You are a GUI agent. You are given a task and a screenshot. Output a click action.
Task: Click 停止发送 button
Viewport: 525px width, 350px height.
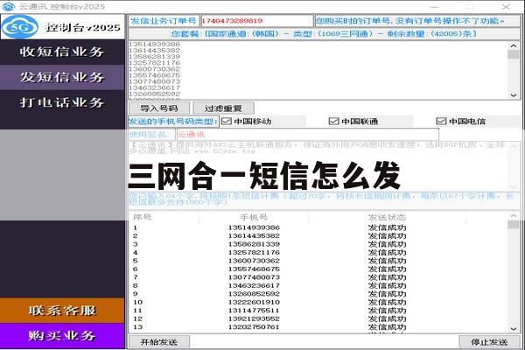click(489, 342)
